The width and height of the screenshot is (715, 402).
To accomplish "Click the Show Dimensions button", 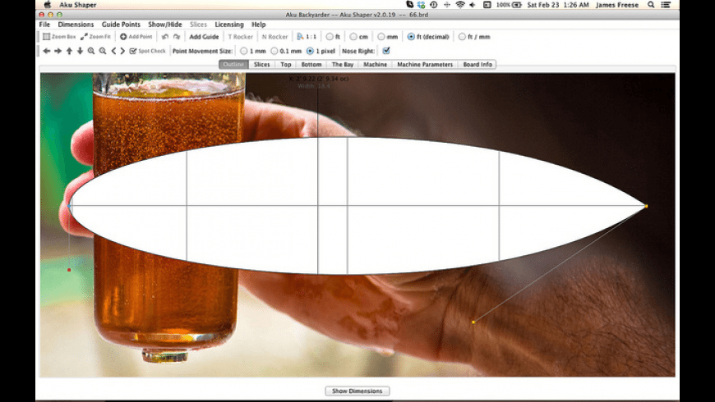I will coord(357,391).
